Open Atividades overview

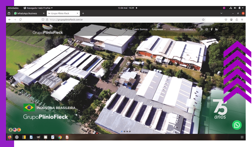tap(13, 8)
